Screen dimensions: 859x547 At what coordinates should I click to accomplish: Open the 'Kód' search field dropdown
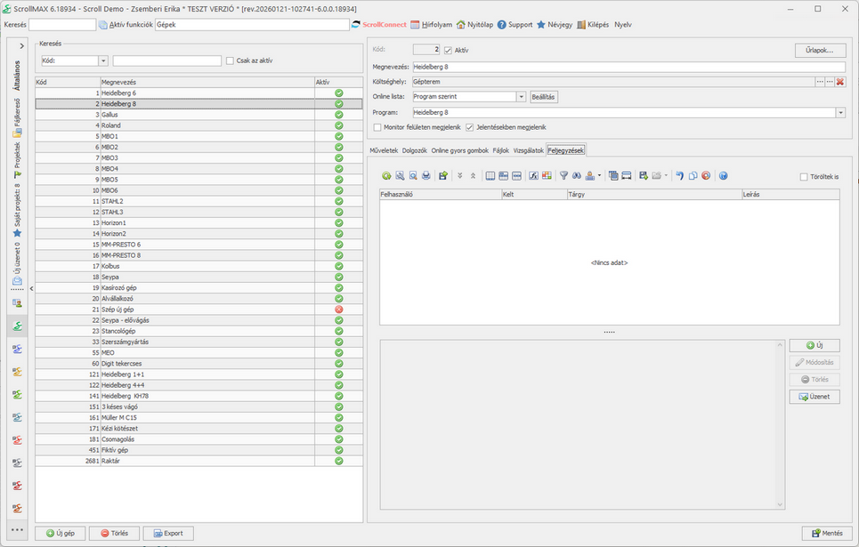coord(103,60)
